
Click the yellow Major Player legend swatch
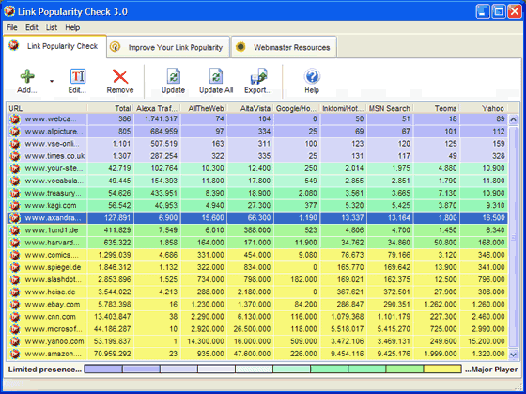[442, 370]
